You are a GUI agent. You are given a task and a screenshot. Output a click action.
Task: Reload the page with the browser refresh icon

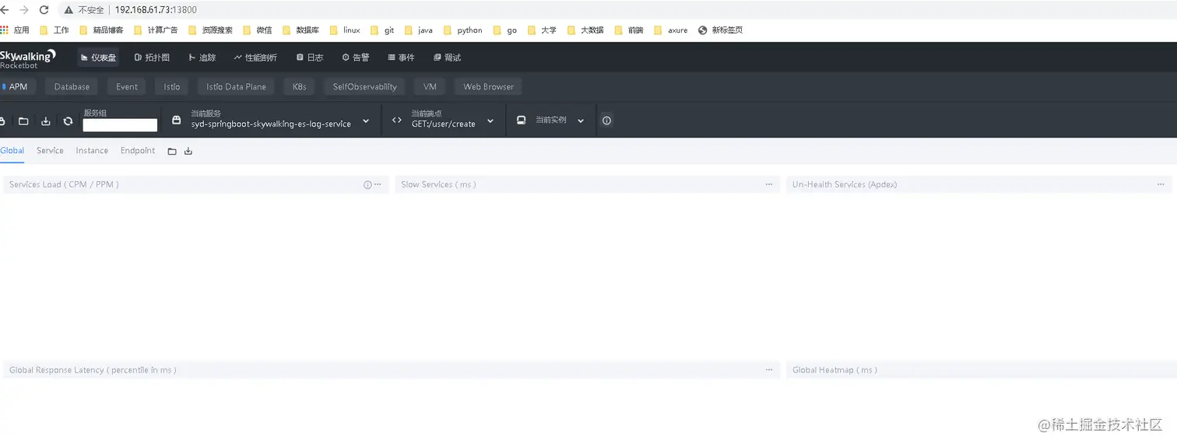click(44, 10)
